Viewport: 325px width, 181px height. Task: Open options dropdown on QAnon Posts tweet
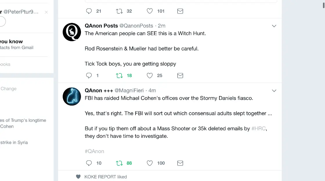274,26
